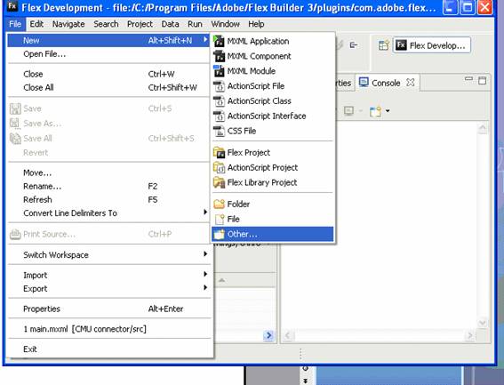Image resolution: width=504 pixels, height=385 pixels.
Task: Open the File menu
Action: pos(15,24)
